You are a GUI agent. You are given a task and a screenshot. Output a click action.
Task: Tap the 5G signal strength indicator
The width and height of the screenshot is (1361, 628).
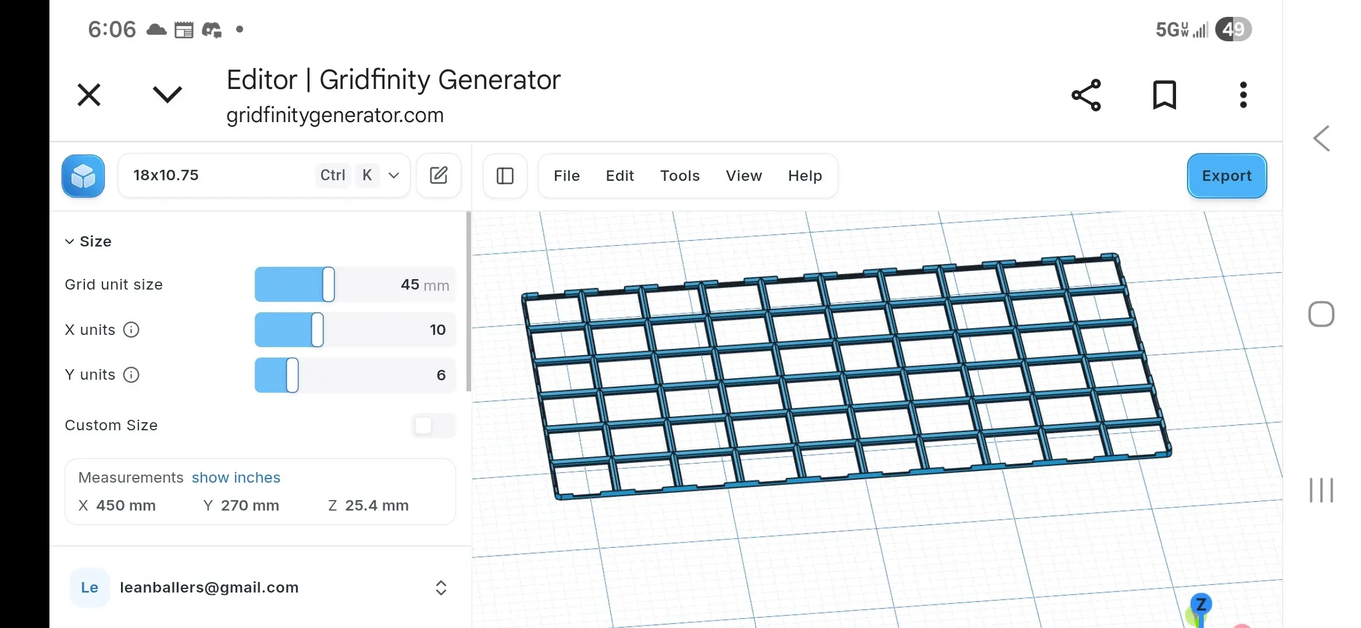pyautogui.click(x=1182, y=29)
